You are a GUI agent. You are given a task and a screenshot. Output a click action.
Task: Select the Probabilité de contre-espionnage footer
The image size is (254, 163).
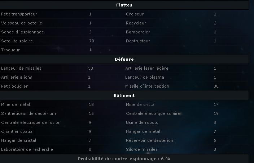click(124, 159)
